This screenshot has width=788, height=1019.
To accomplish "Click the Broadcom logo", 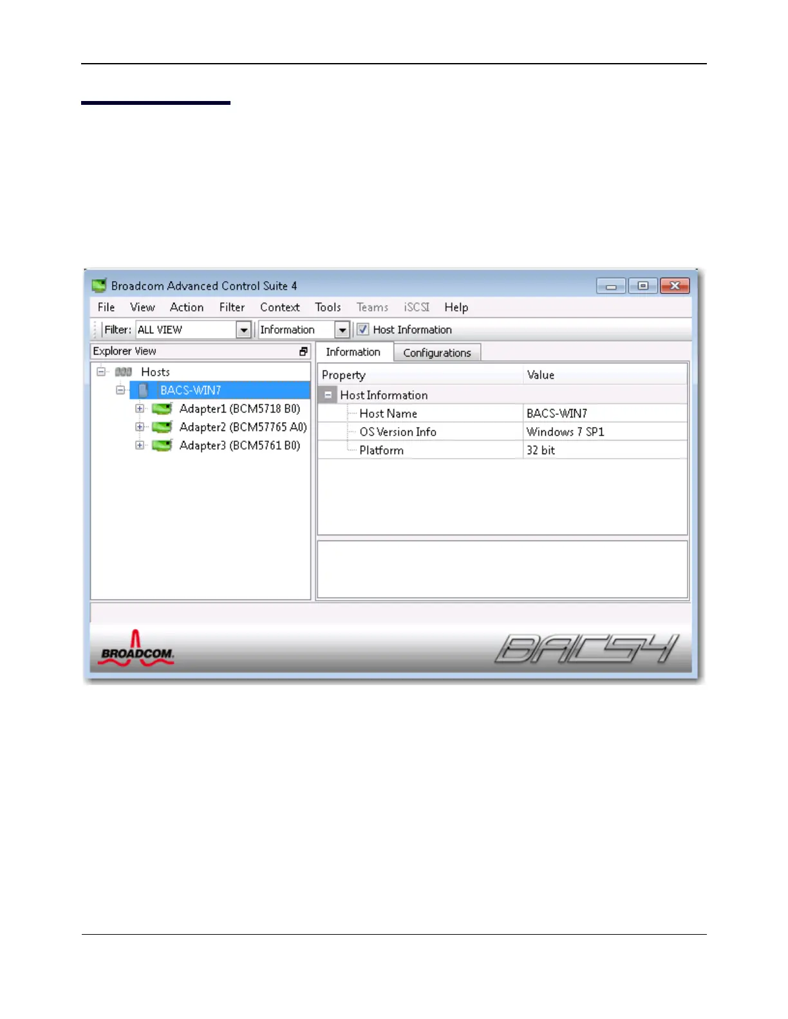I will [136, 648].
